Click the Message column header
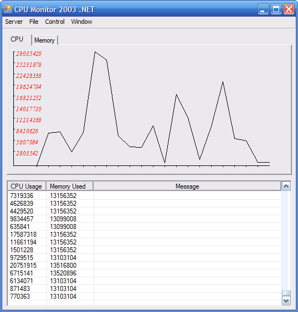Screen dimensions: 298x312 coord(187,186)
